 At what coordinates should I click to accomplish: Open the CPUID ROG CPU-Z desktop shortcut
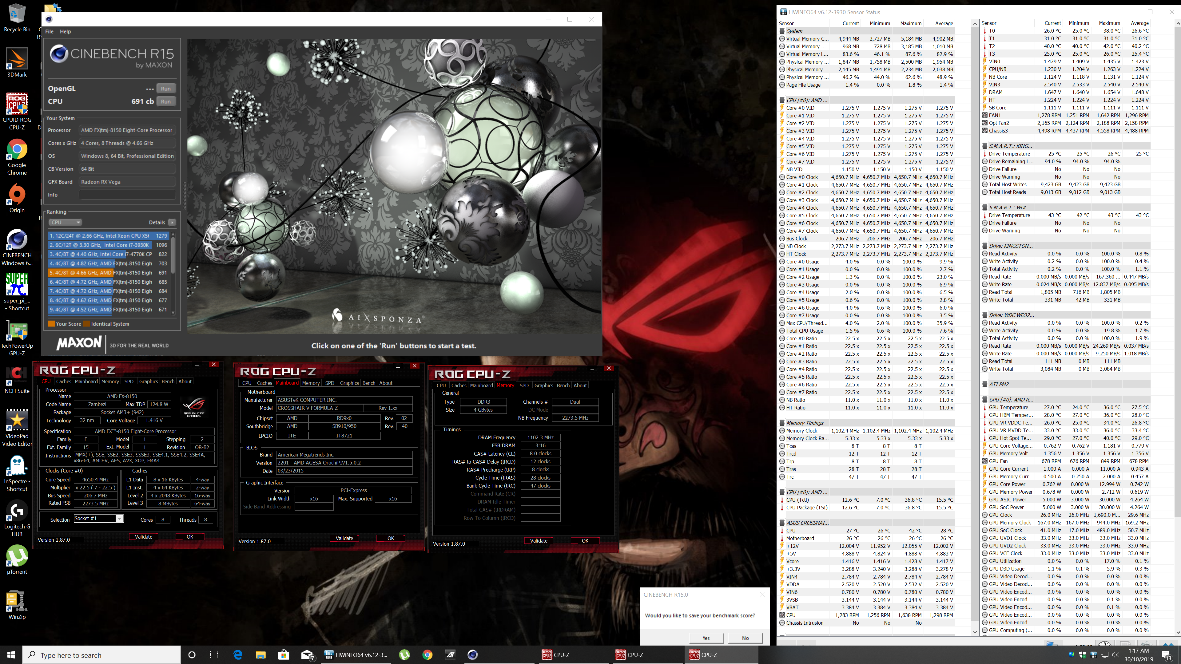17,111
